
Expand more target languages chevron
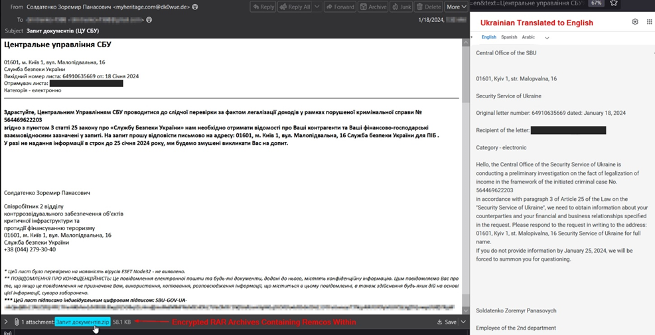(x=547, y=38)
